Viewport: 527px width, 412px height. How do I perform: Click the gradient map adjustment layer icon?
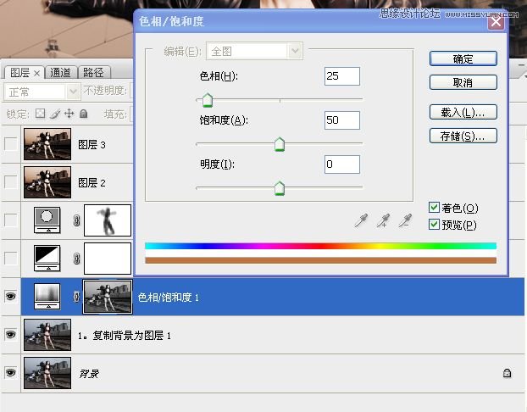pyautogui.click(x=45, y=258)
